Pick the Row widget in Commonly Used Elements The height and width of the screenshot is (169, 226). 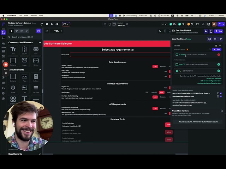click(x=36, y=50)
